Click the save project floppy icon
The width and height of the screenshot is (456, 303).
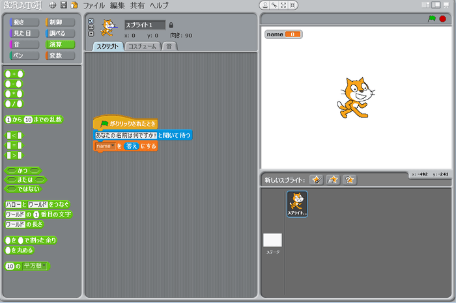click(x=63, y=5)
